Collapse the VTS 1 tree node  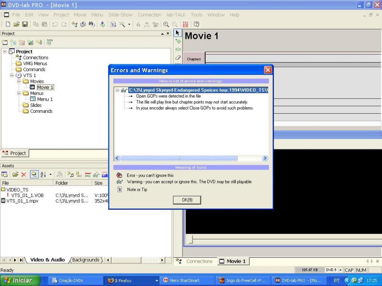click(x=12, y=76)
